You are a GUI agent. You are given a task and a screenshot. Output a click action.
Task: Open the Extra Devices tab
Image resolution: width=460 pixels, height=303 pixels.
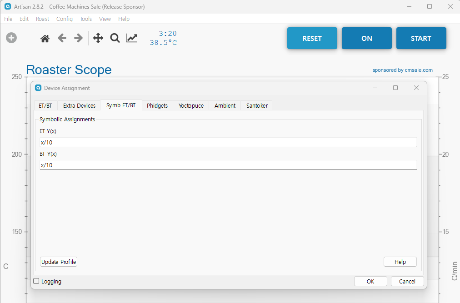[79, 105]
